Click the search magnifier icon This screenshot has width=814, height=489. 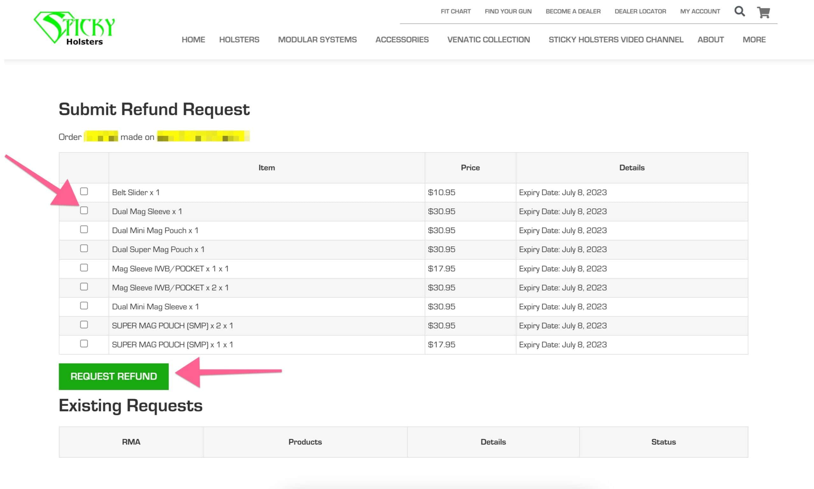click(739, 11)
